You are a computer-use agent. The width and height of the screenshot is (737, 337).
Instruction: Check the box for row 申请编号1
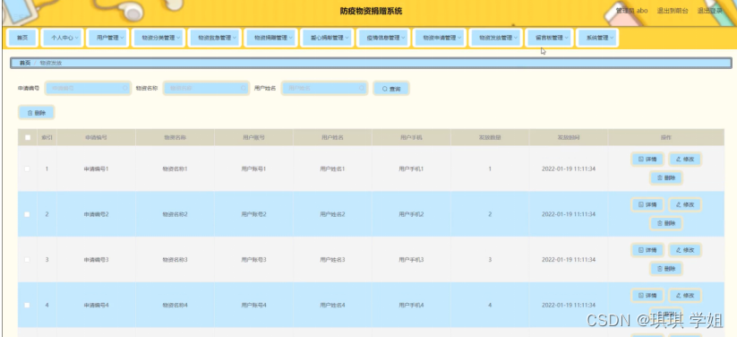click(x=27, y=168)
